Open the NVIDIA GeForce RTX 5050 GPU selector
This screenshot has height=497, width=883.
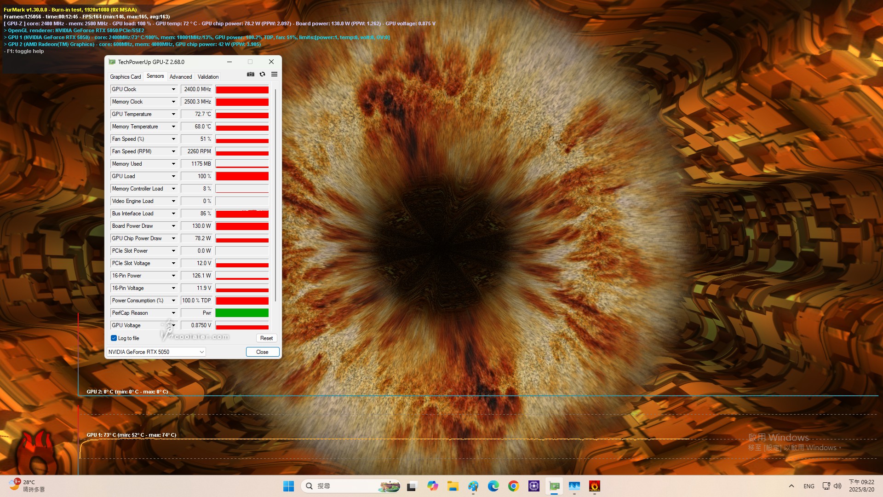tap(156, 352)
